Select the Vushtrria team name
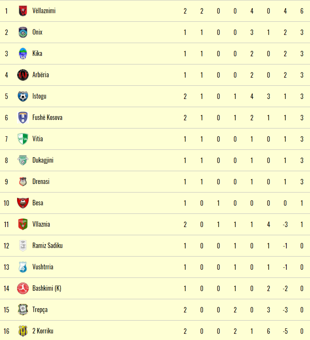Image resolution: width=310 pixels, height=340 pixels. coord(43,267)
